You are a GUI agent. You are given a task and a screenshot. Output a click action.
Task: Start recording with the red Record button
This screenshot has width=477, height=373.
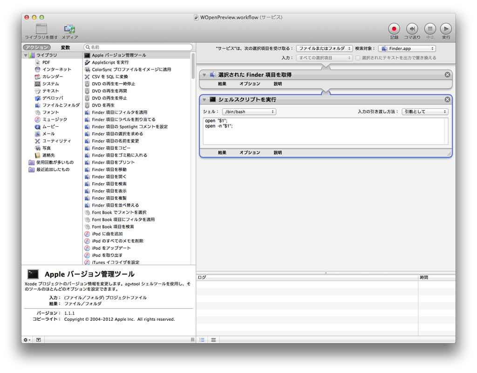coord(394,29)
